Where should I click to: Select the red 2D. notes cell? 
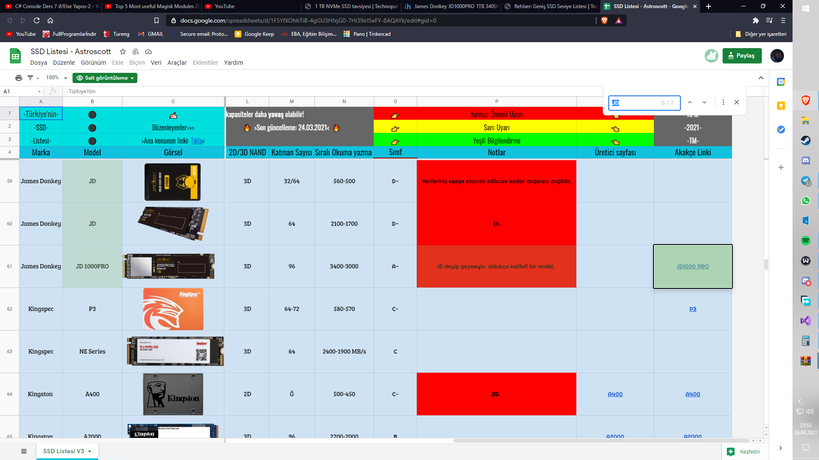coord(496,394)
